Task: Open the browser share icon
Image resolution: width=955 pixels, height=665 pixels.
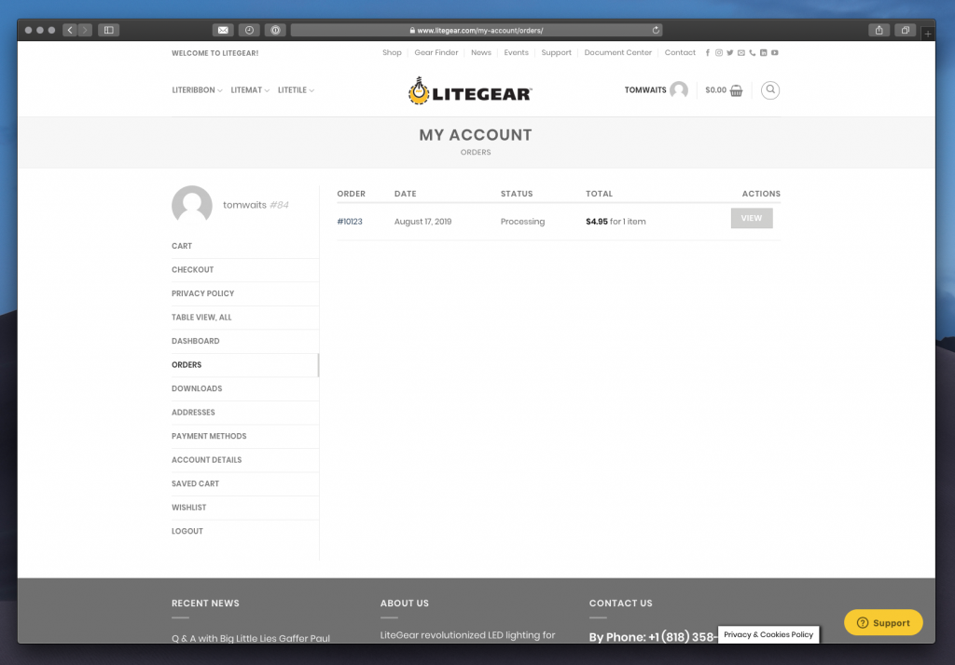Action: click(x=879, y=30)
